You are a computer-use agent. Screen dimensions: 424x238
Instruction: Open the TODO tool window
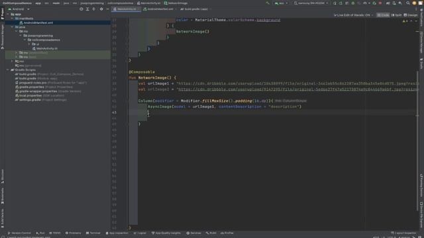[55, 233]
